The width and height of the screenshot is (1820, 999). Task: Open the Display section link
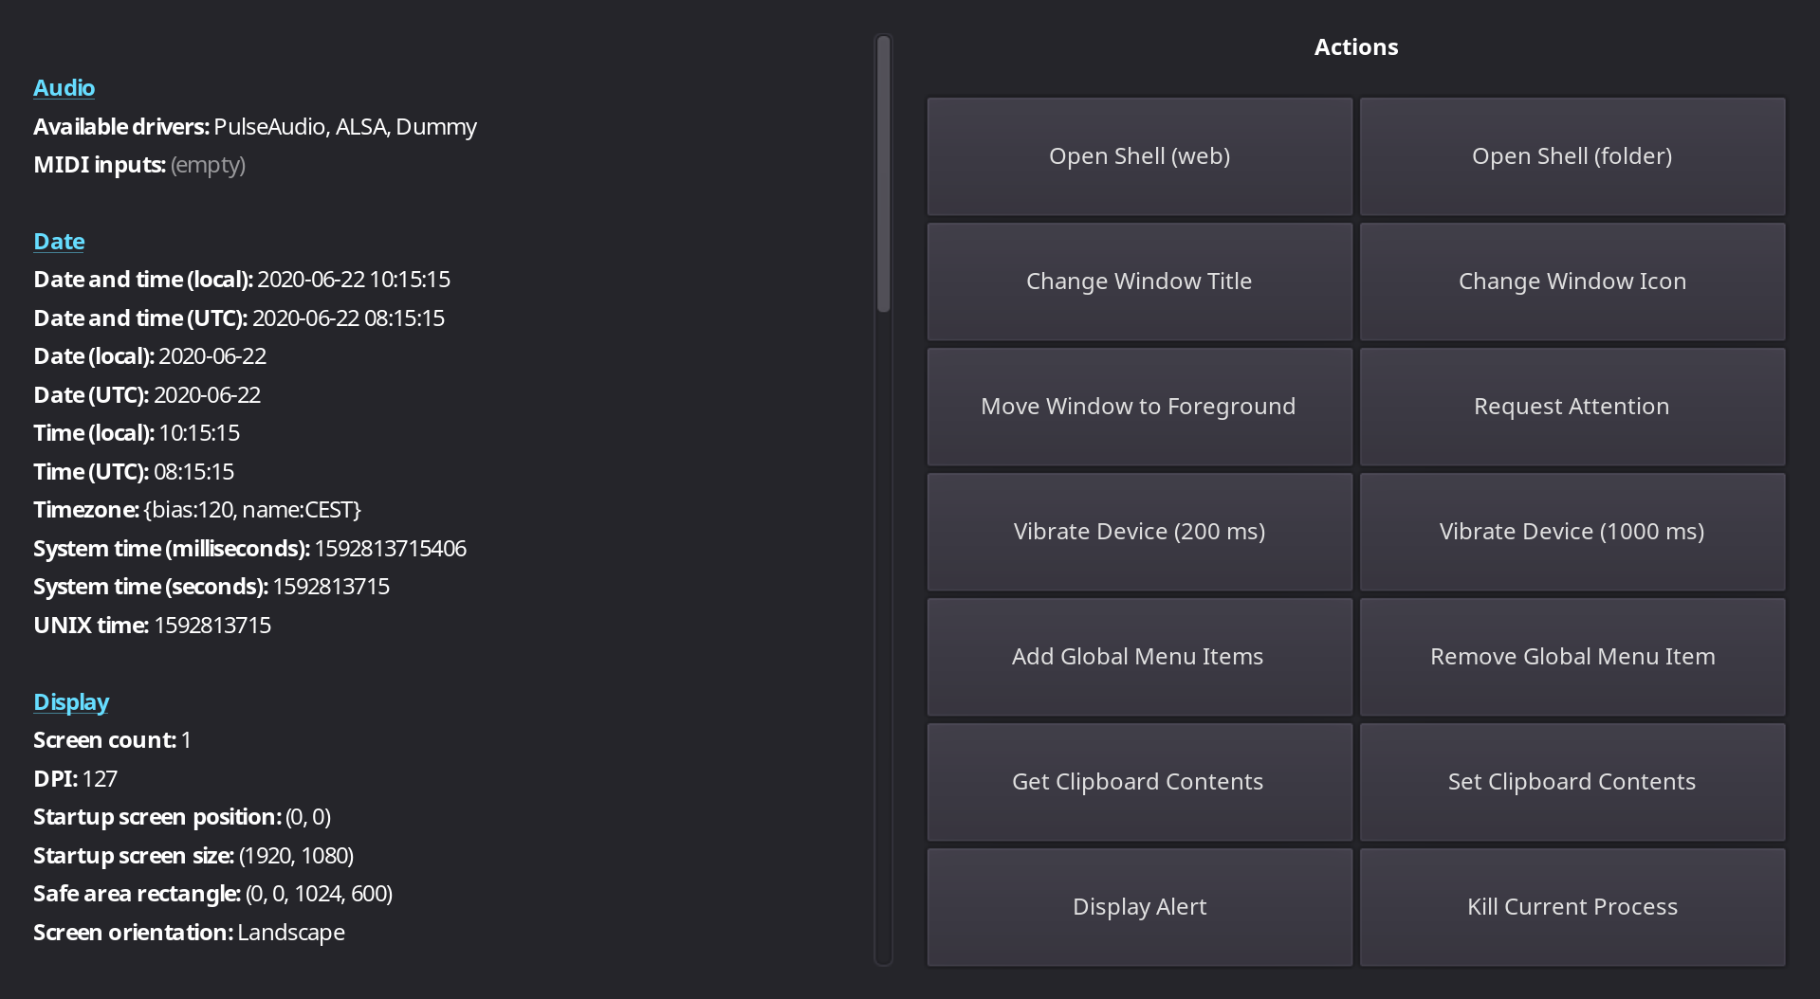[71, 702]
